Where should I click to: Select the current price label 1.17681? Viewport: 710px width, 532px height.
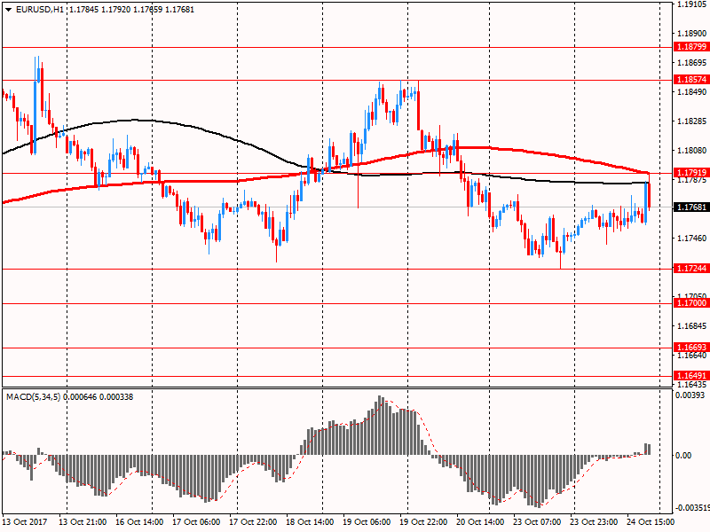[x=691, y=207]
